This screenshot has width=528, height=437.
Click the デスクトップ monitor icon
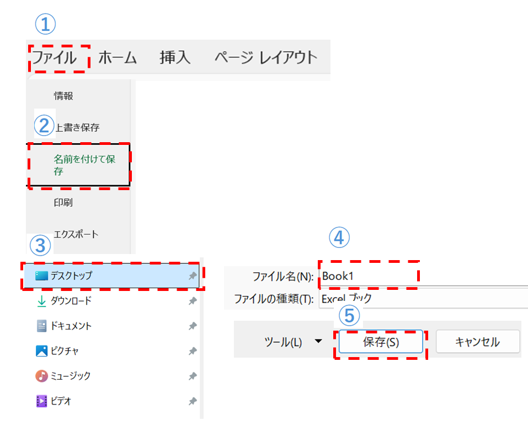coord(42,276)
